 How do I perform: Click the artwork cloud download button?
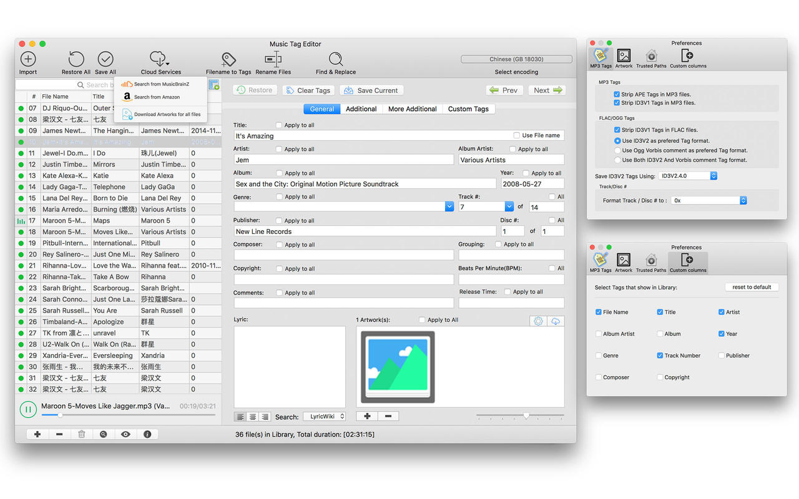(x=556, y=321)
